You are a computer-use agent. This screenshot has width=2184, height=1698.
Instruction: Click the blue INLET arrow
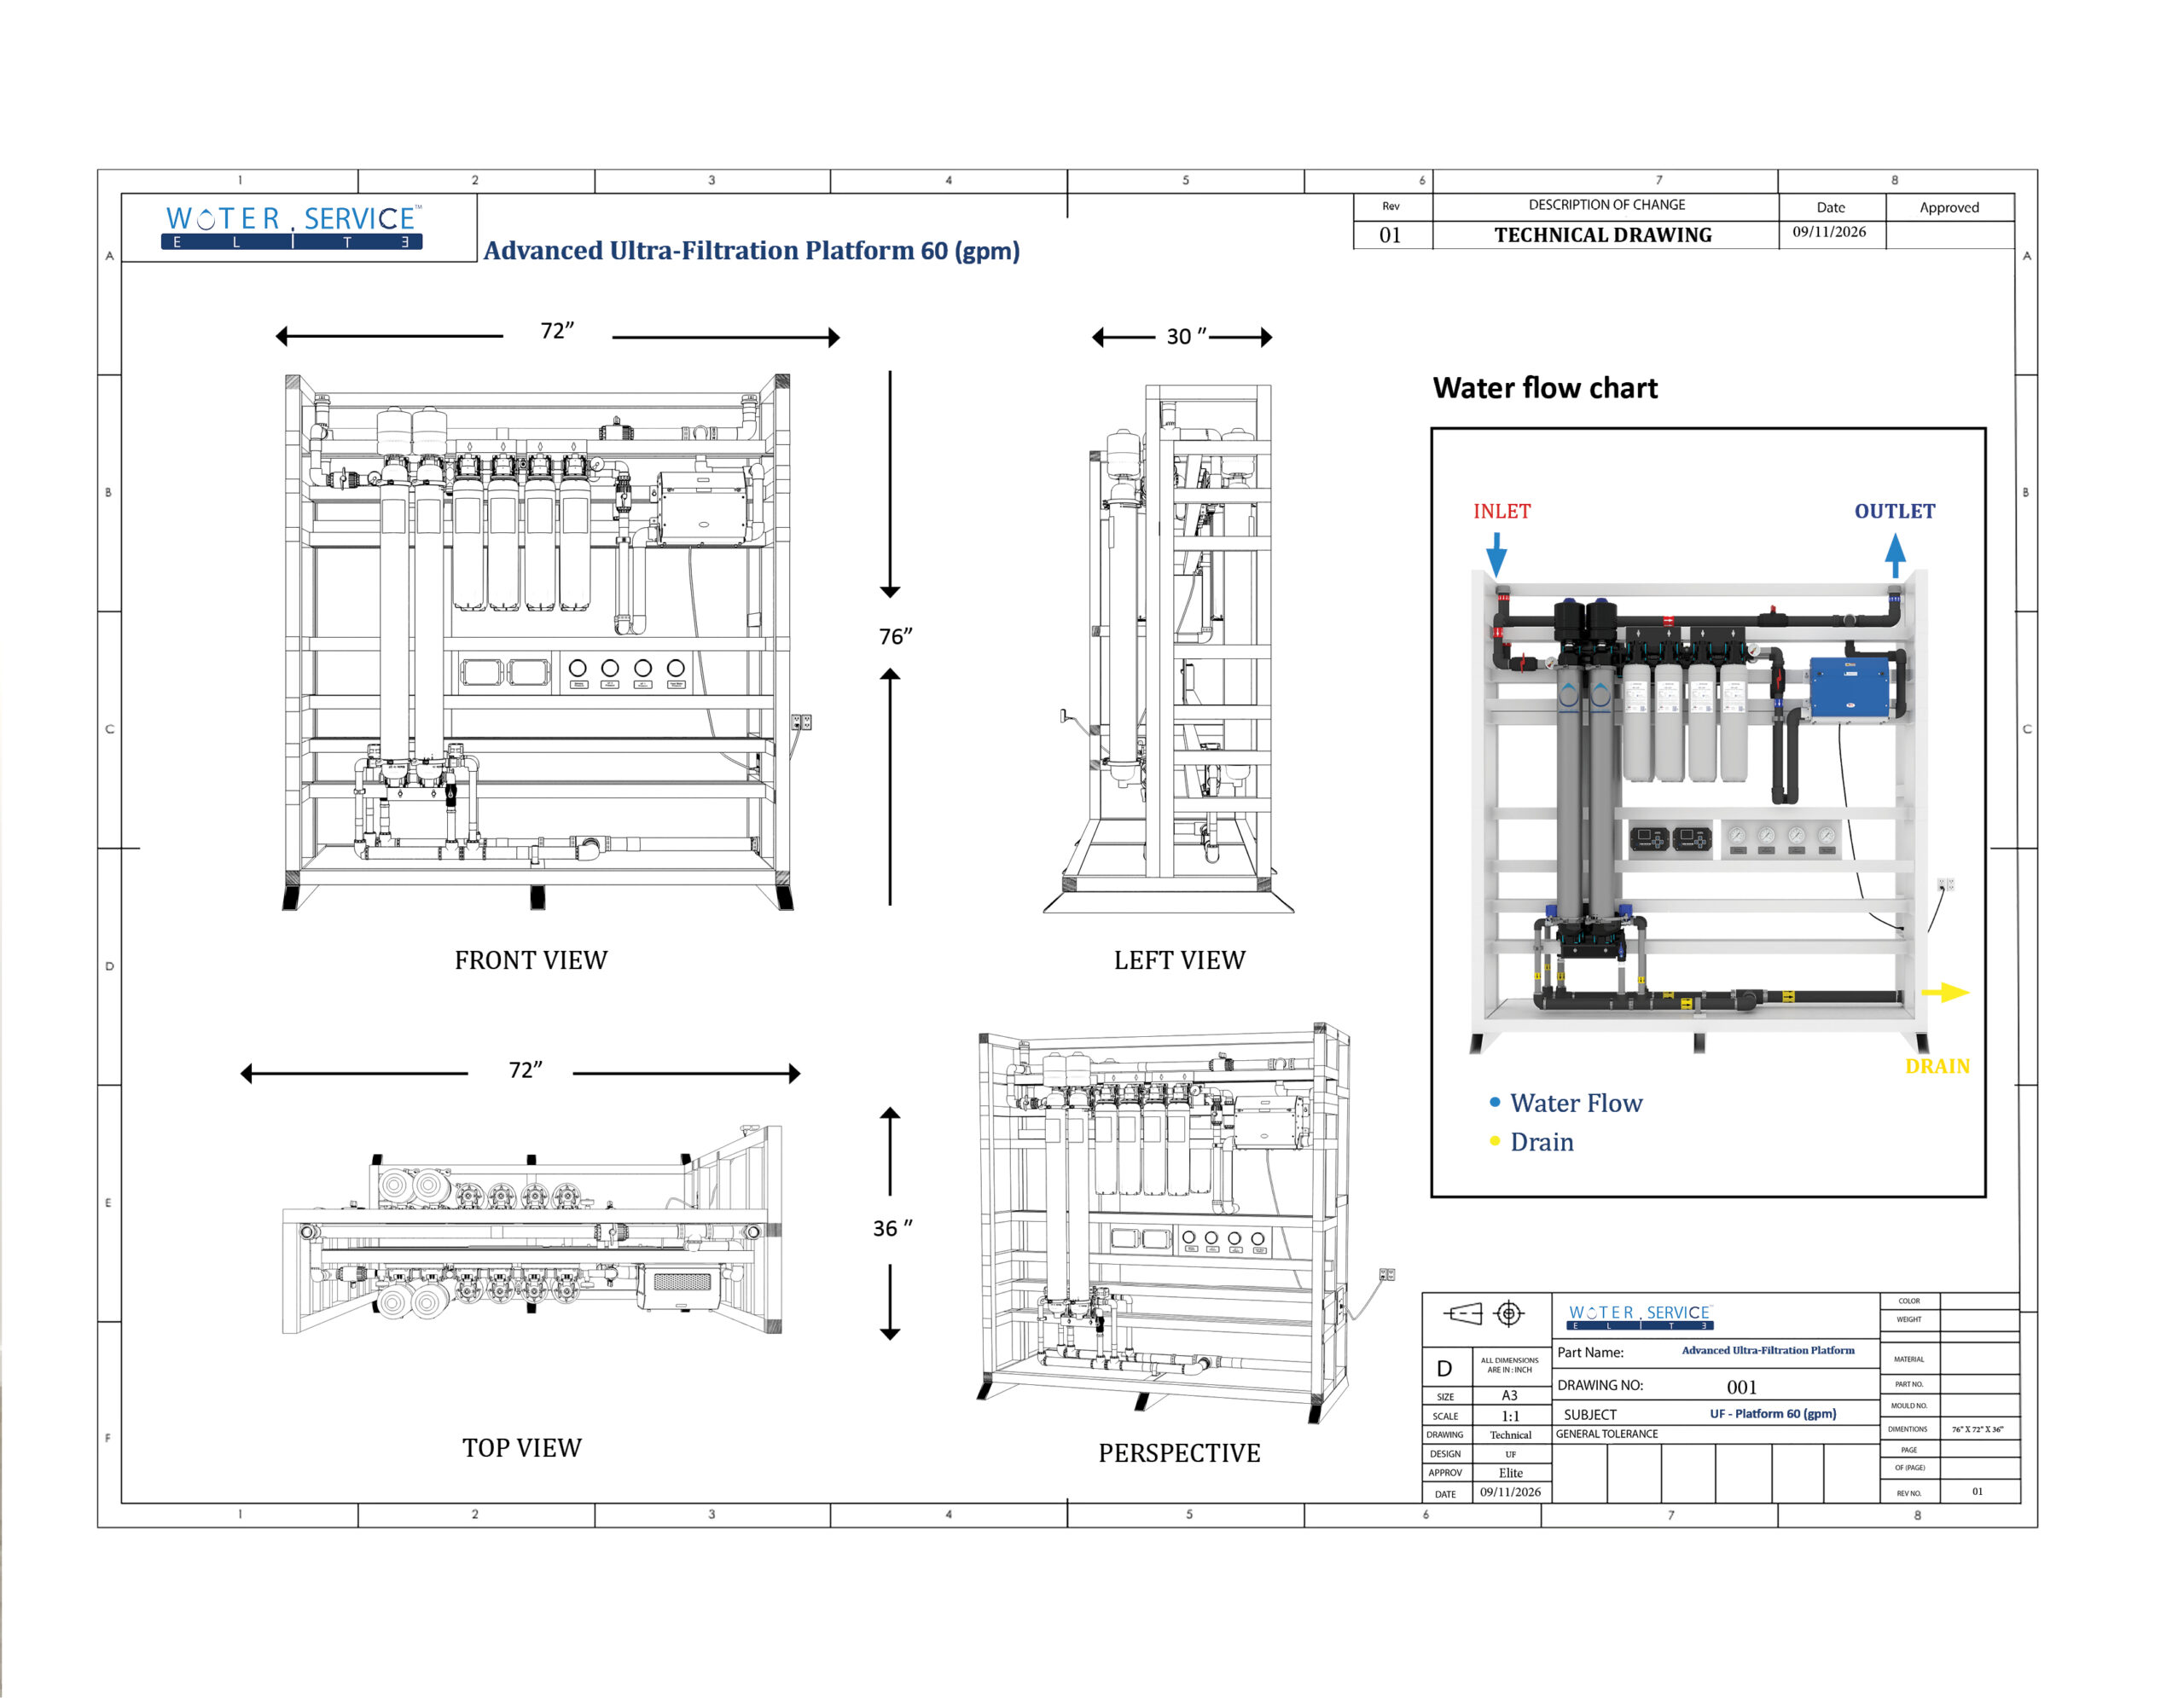(x=1496, y=554)
